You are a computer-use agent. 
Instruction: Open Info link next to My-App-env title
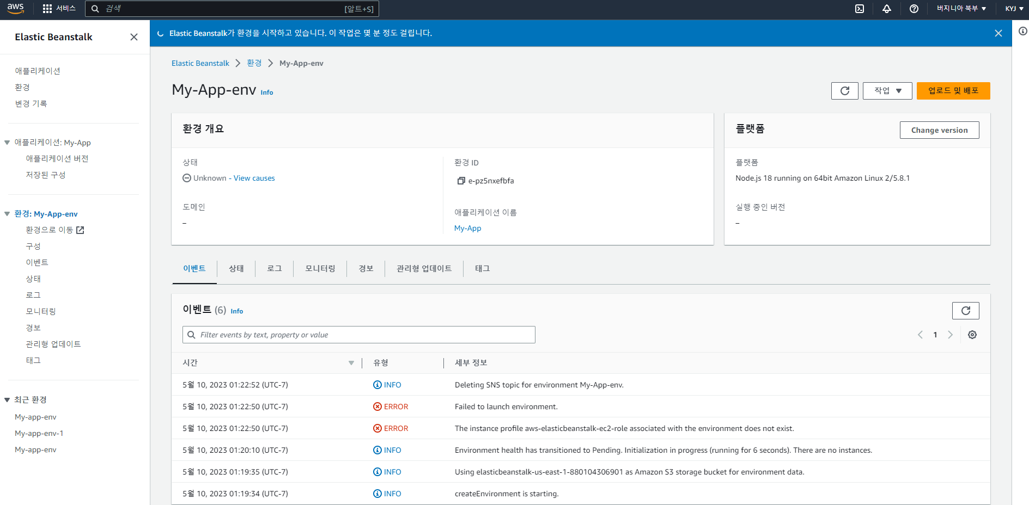[267, 93]
